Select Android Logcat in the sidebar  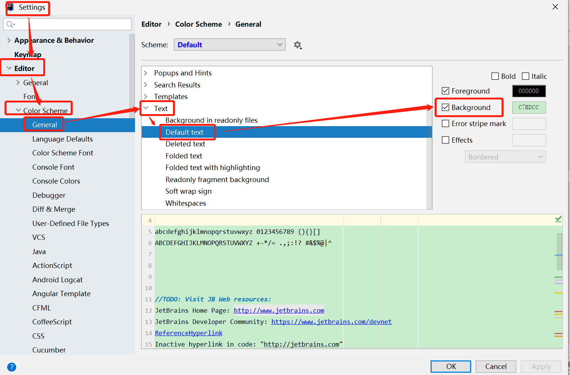tap(58, 280)
